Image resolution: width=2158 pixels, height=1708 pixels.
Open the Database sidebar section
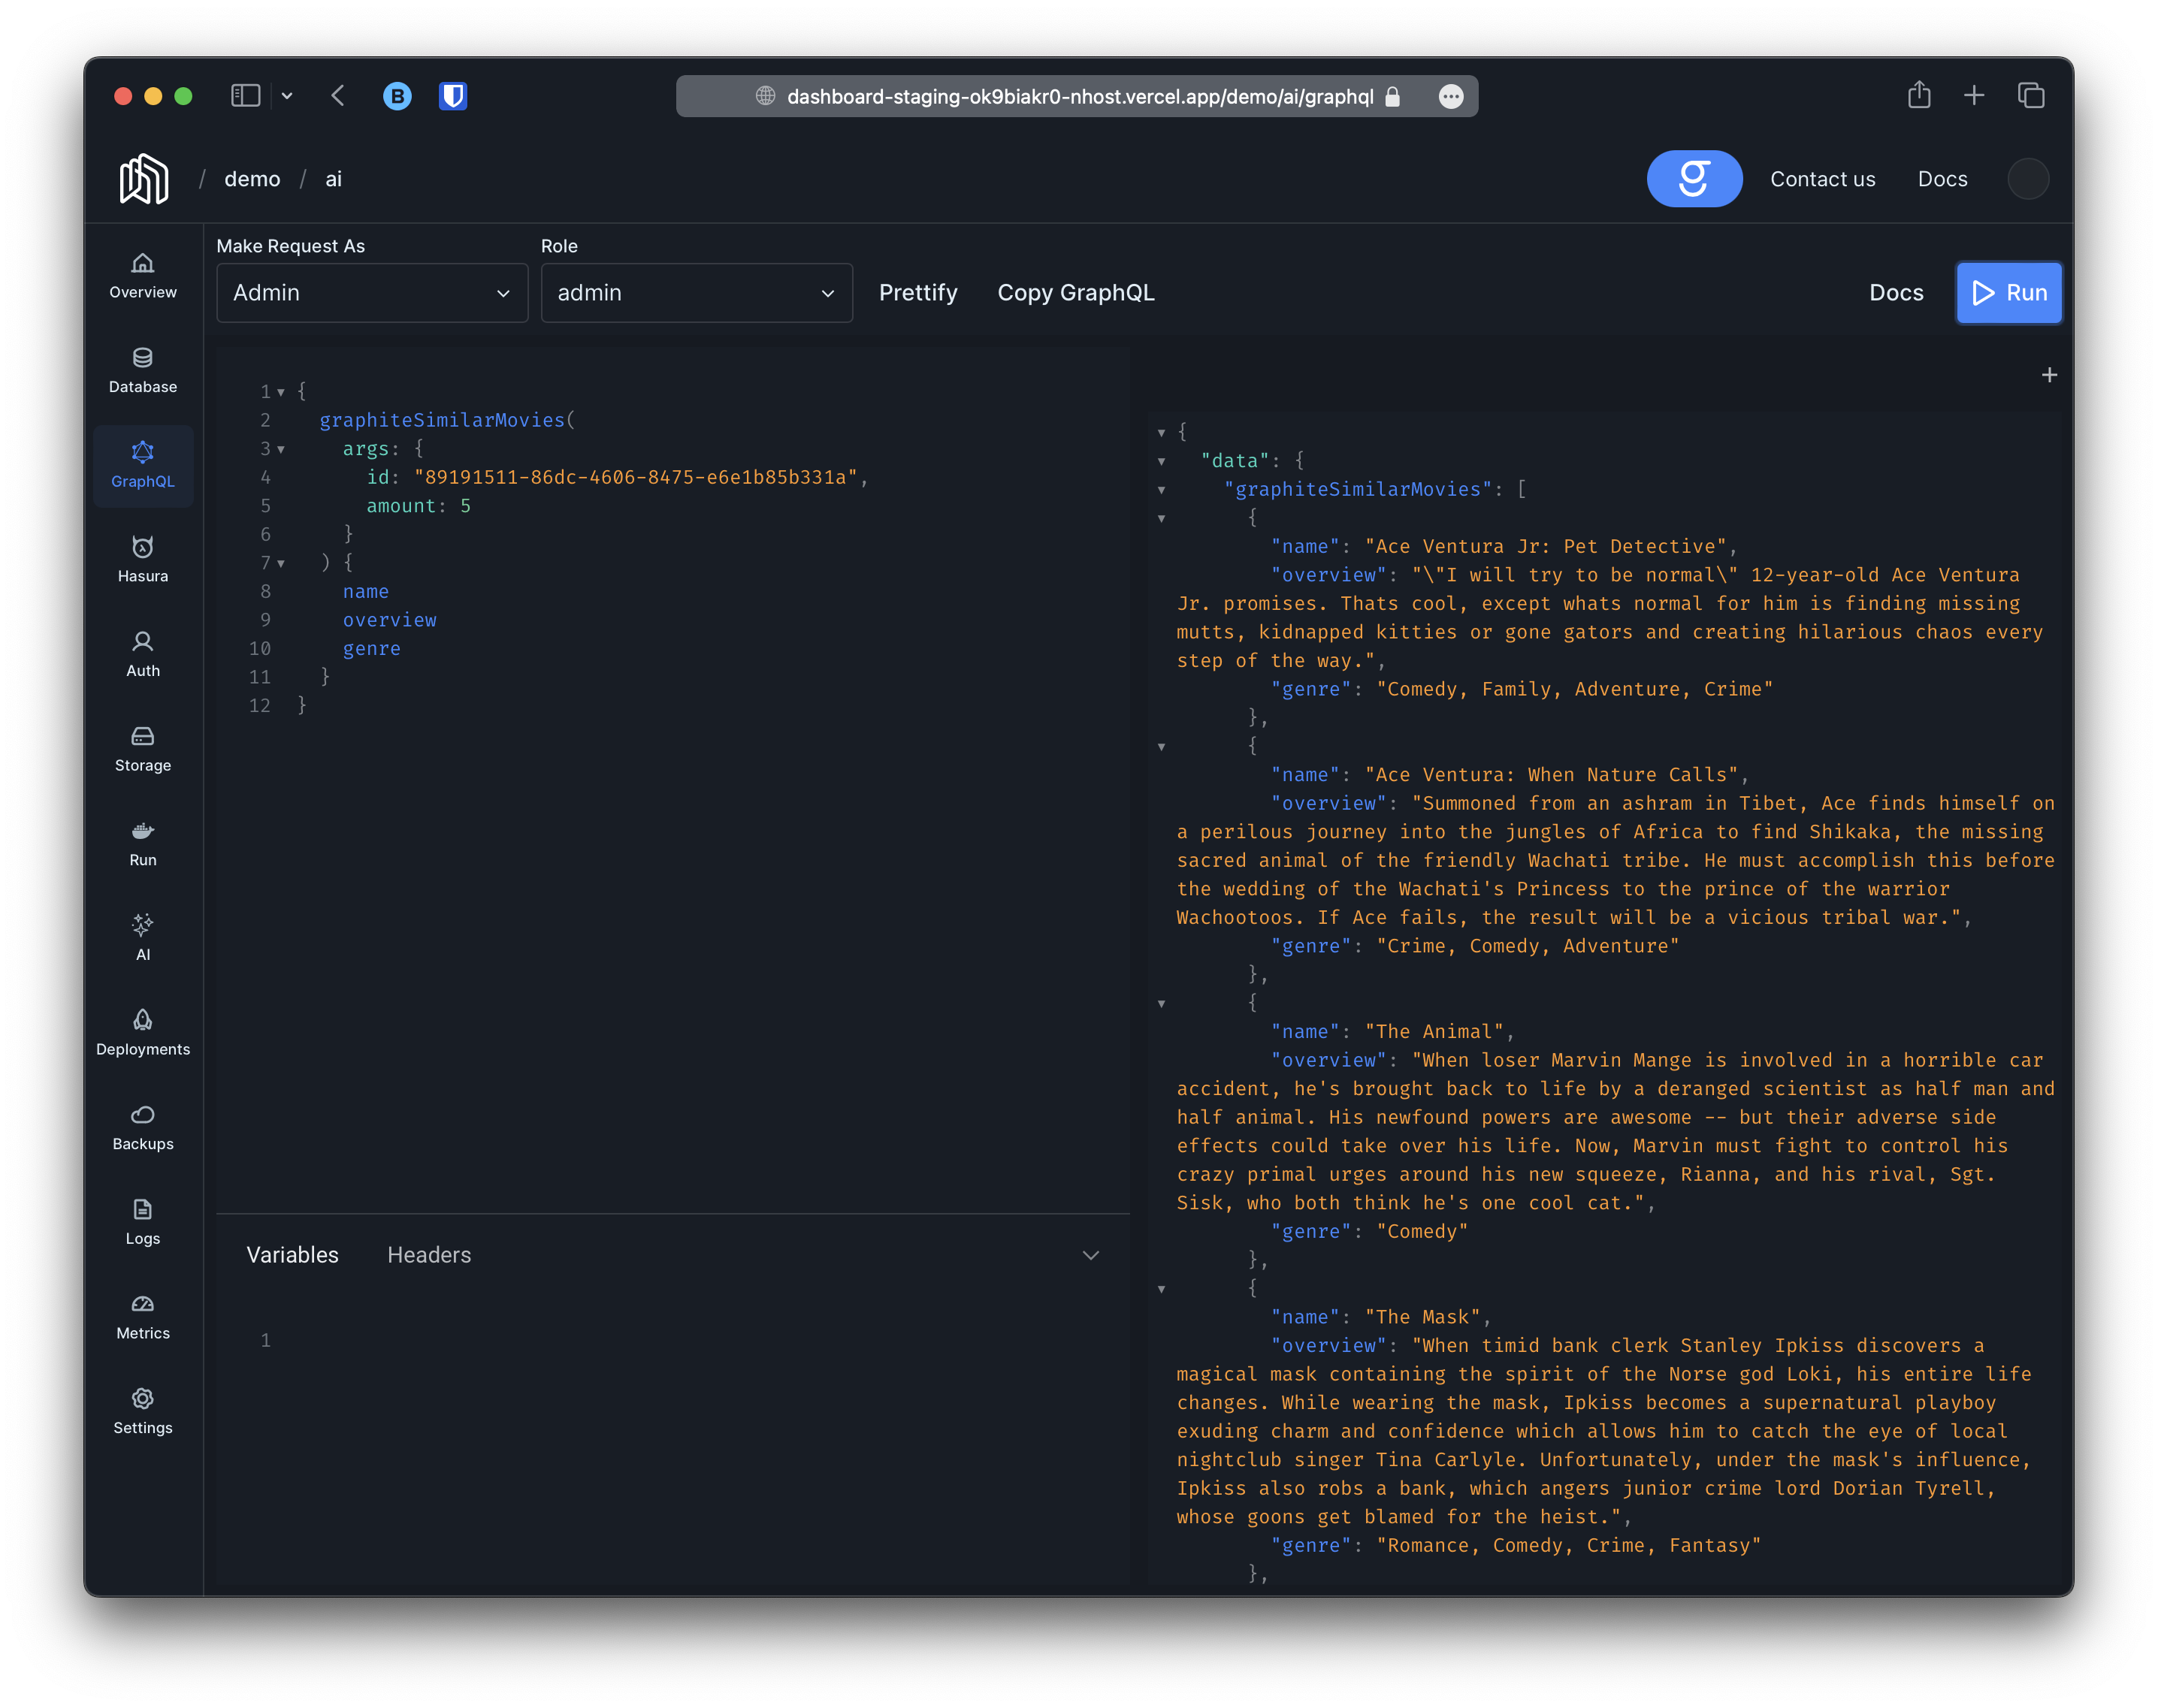pos(143,370)
